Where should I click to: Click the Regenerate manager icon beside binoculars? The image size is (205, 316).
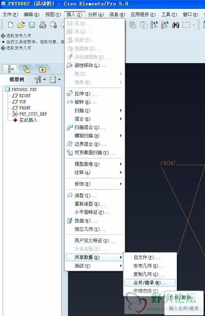coord(165,25)
